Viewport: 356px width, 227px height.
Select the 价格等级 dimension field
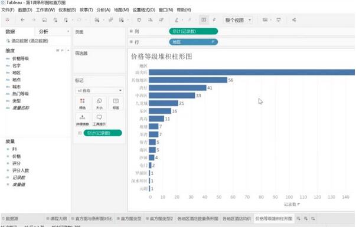coord(21,58)
